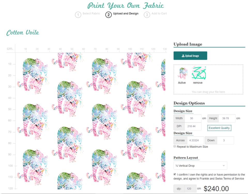Click the Upload and Design step label

(126, 14)
